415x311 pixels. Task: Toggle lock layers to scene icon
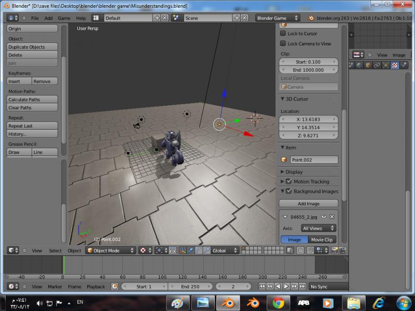290,250
